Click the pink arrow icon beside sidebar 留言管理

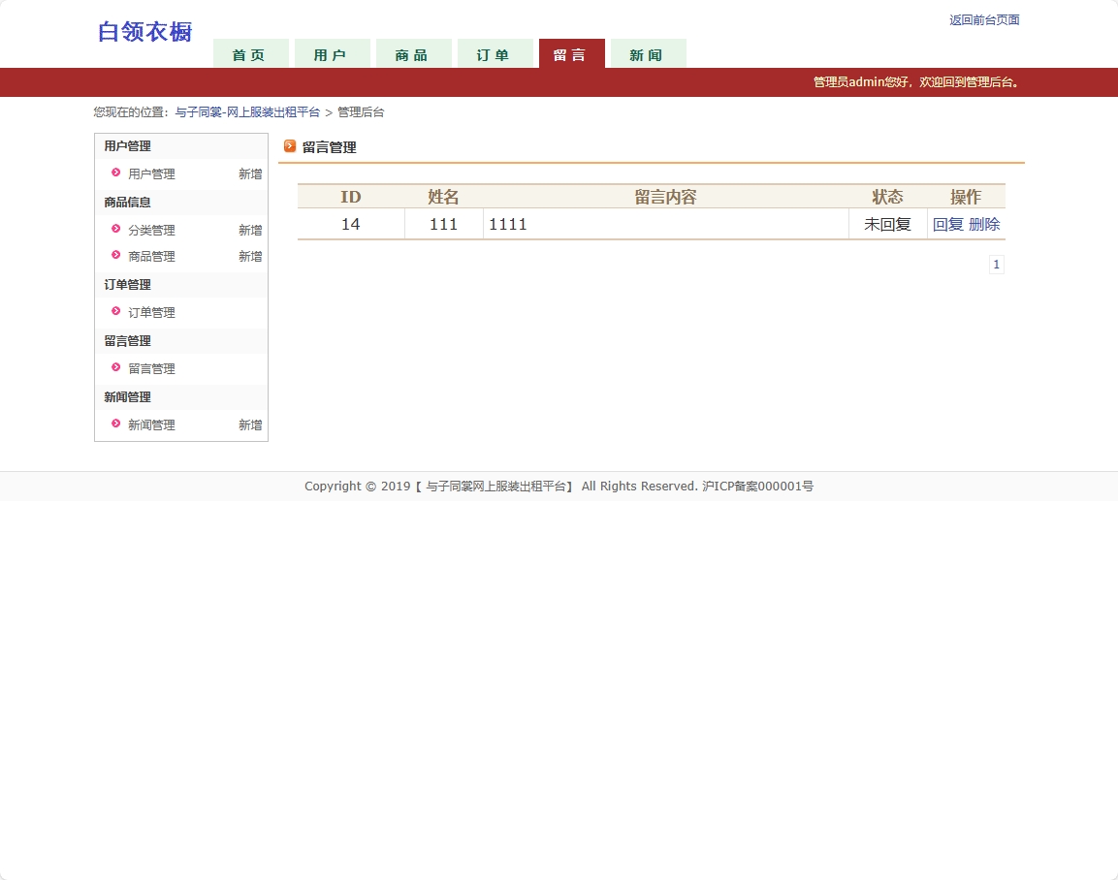[x=115, y=368]
